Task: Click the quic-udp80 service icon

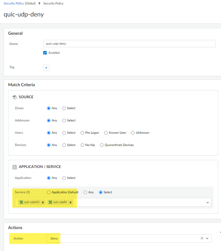Action: pos(50,202)
